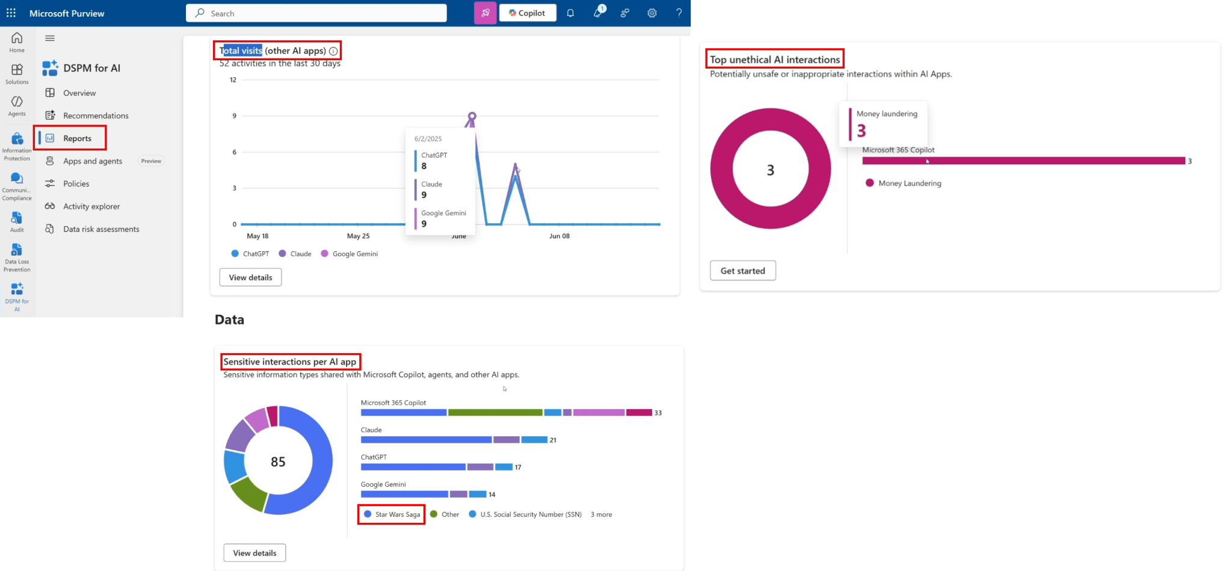Click the Claude bar with value 21
The width and height of the screenshot is (1231, 571).
(x=454, y=440)
